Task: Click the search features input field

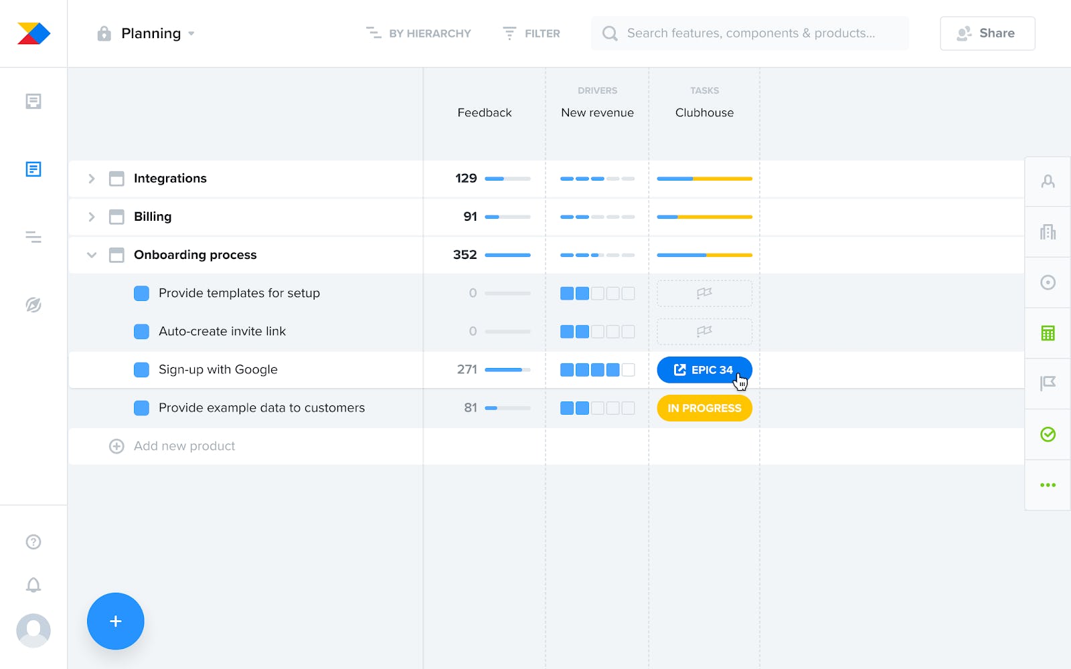Action: (750, 33)
